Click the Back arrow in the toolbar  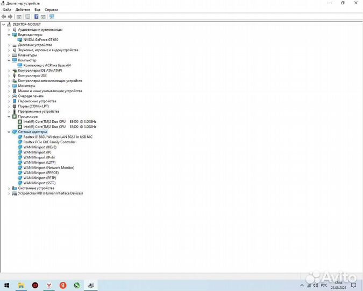tap(4, 17)
